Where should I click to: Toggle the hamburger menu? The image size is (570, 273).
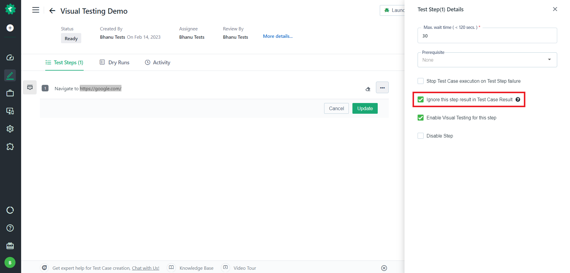coord(36,10)
